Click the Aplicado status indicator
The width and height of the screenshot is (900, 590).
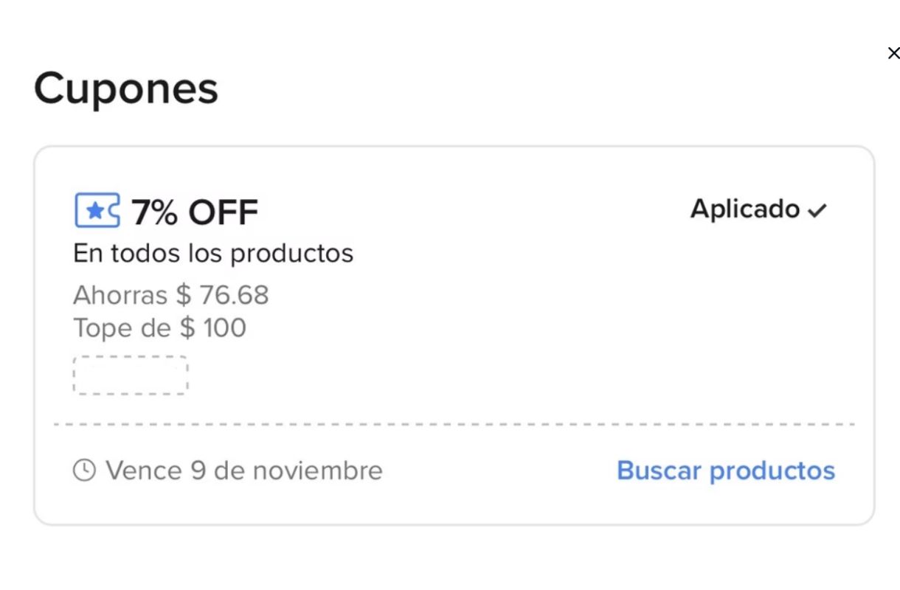coord(745,209)
